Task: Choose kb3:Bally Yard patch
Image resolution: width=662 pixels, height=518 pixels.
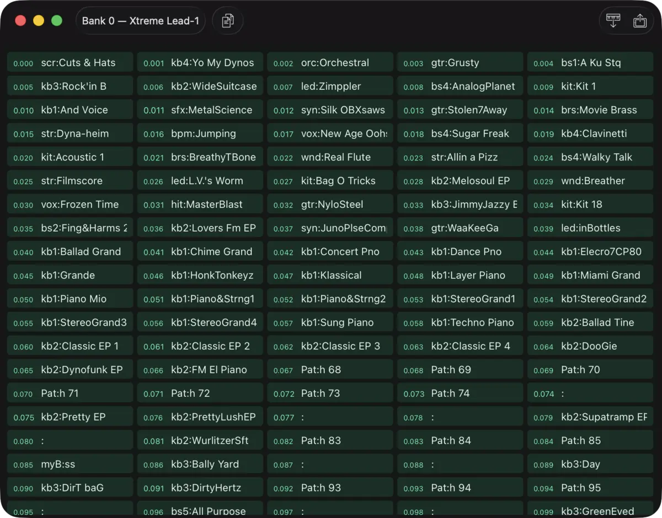Action: pyautogui.click(x=200, y=465)
